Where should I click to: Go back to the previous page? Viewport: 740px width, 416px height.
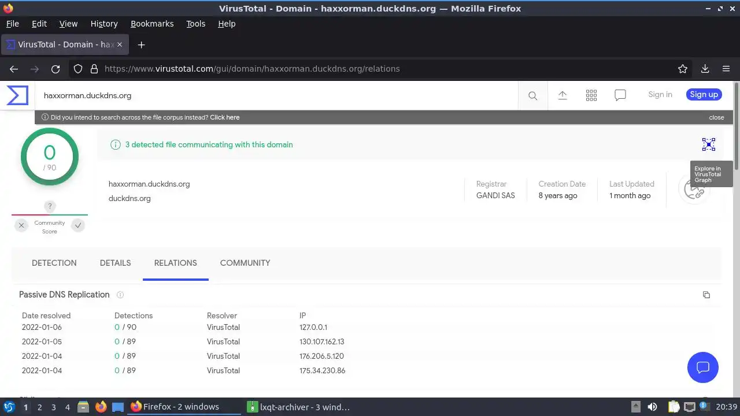[x=14, y=69]
